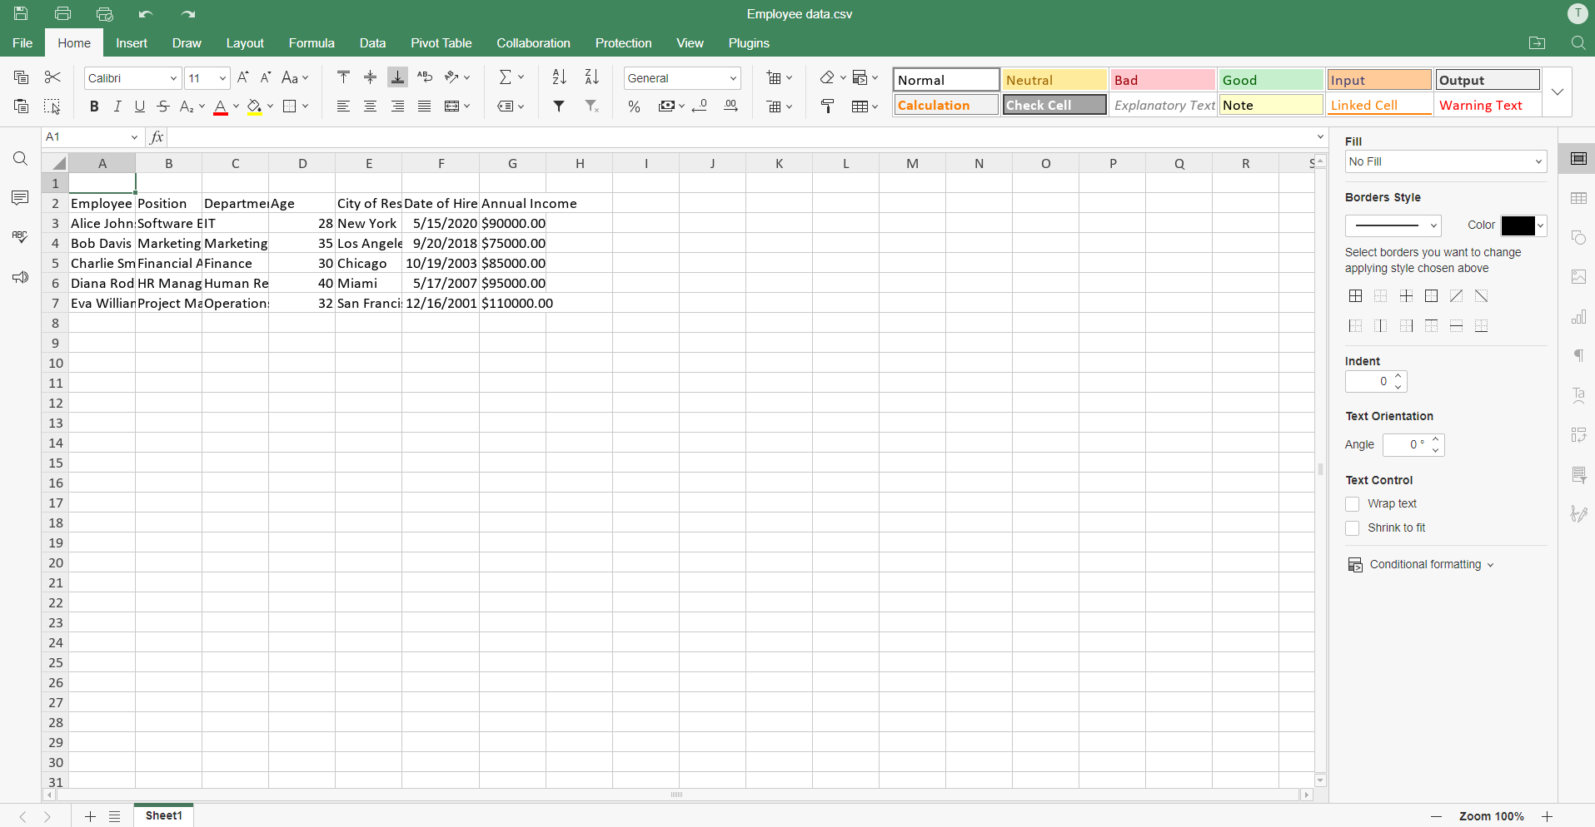1595x827 pixels.
Task: Toggle Italic formatting
Action: 117,106
